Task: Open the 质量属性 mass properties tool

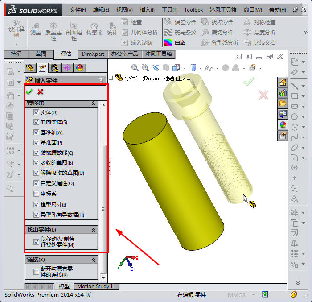Action: pos(53,29)
